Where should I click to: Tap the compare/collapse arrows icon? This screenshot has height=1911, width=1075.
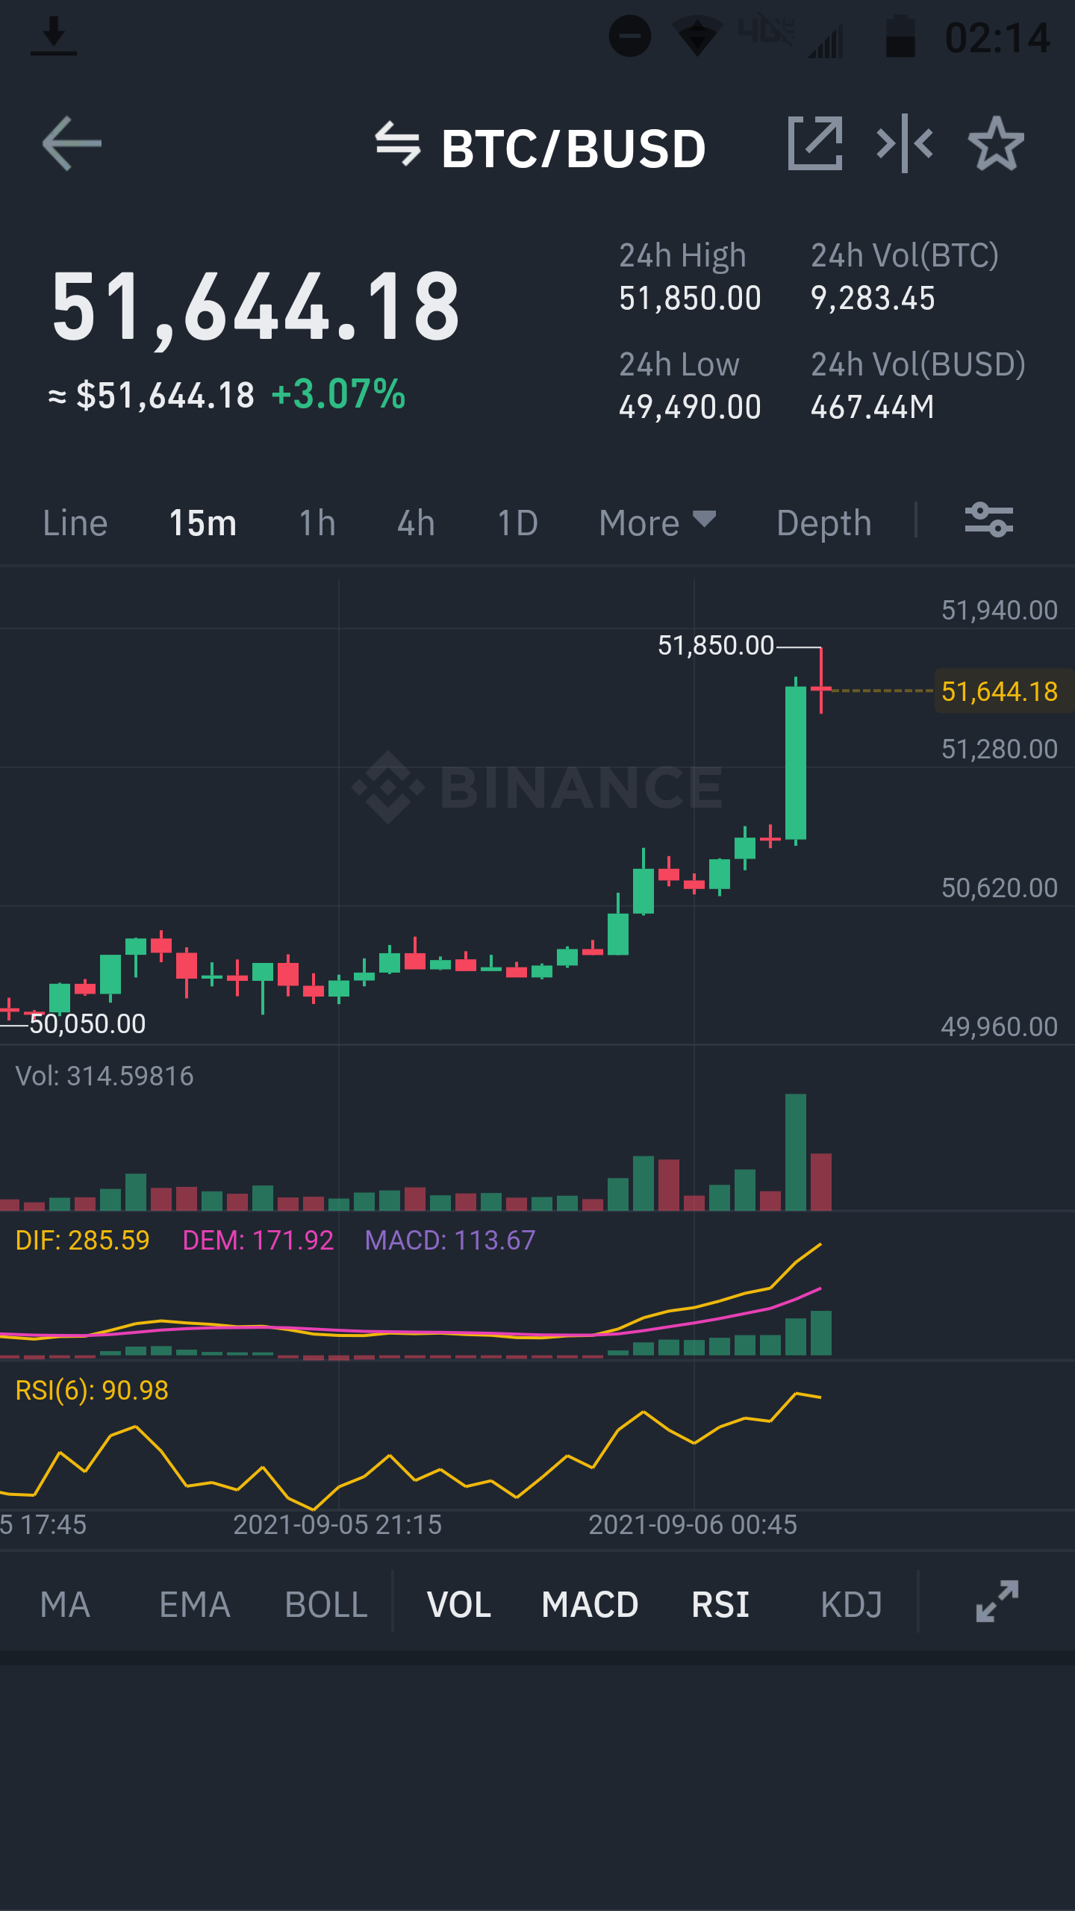pyautogui.click(x=905, y=143)
